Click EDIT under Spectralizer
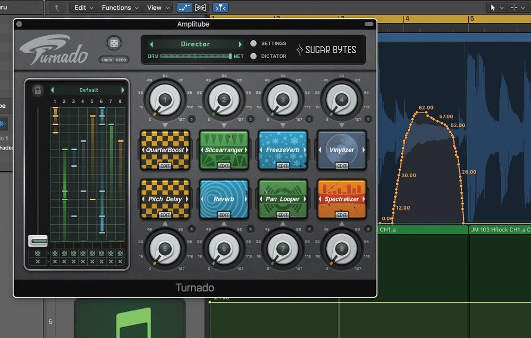The height and width of the screenshot is (338, 531). coord(342,215)
